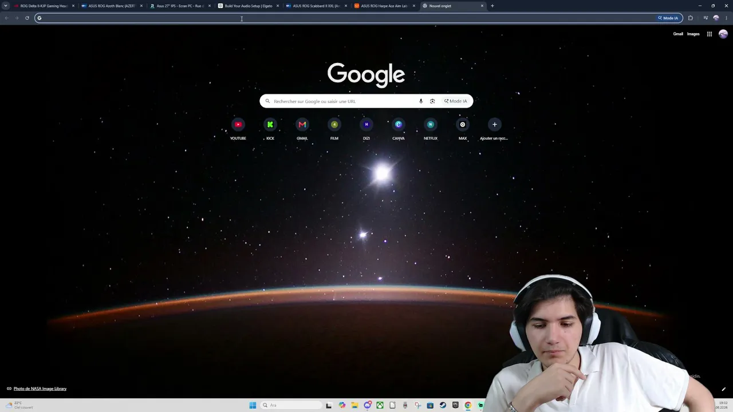Start voice search with the microphone icon
This screenshot has height=412, width=733.
(421, 101)
